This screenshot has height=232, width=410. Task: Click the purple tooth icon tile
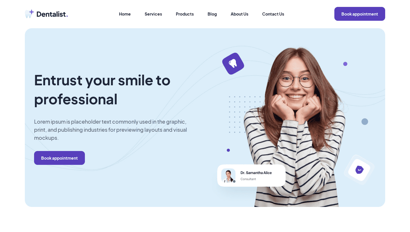233,64
